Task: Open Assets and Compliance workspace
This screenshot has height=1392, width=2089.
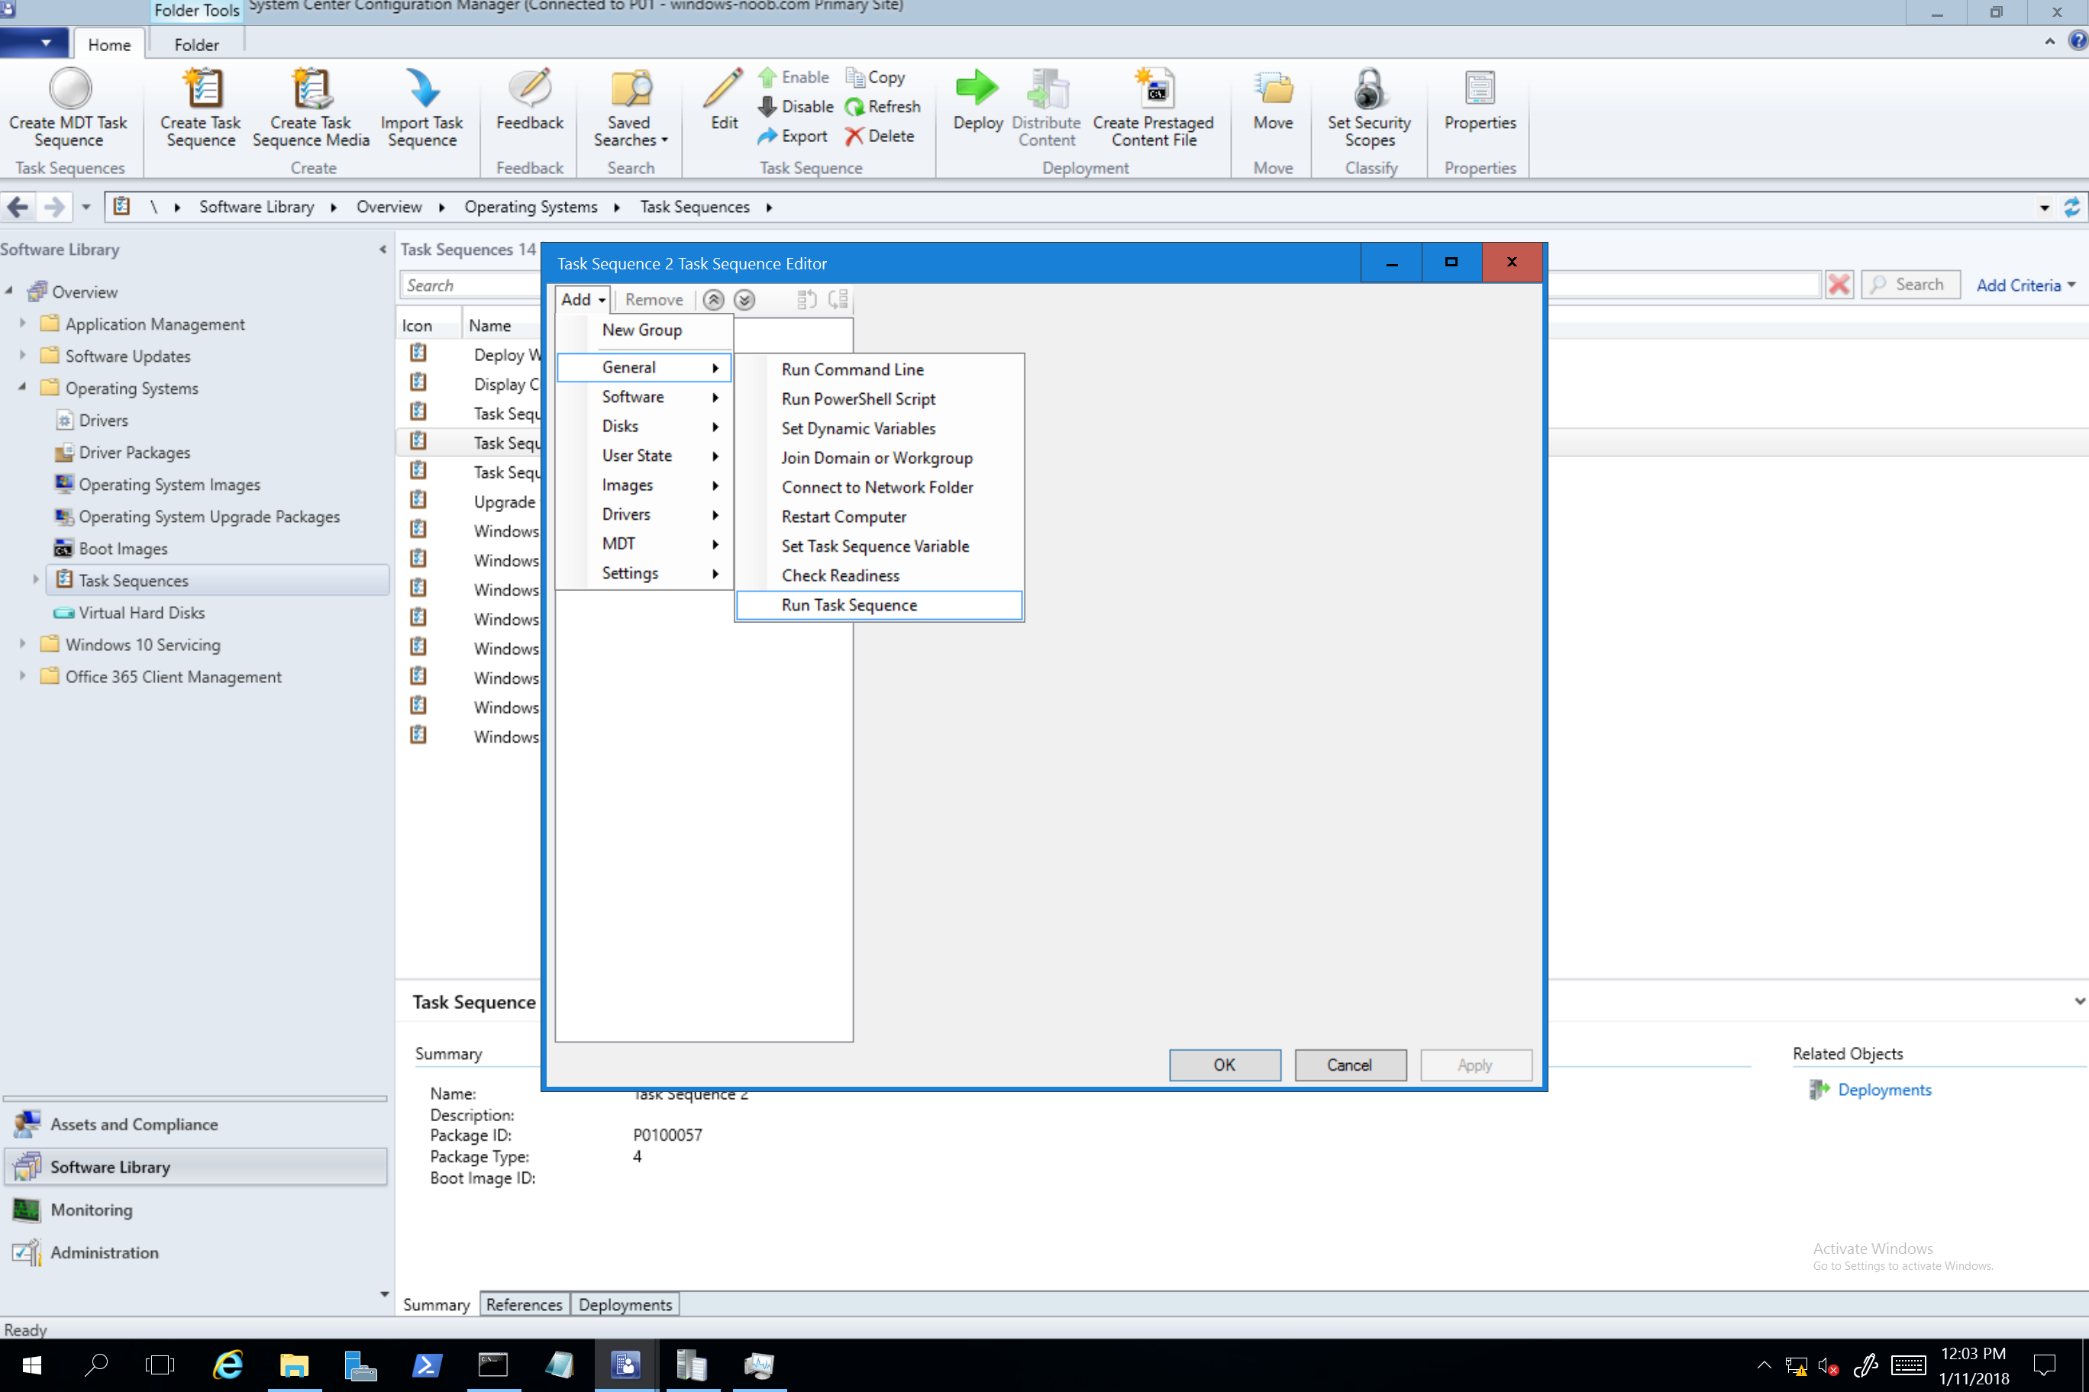Action: tap(195, 1124)
